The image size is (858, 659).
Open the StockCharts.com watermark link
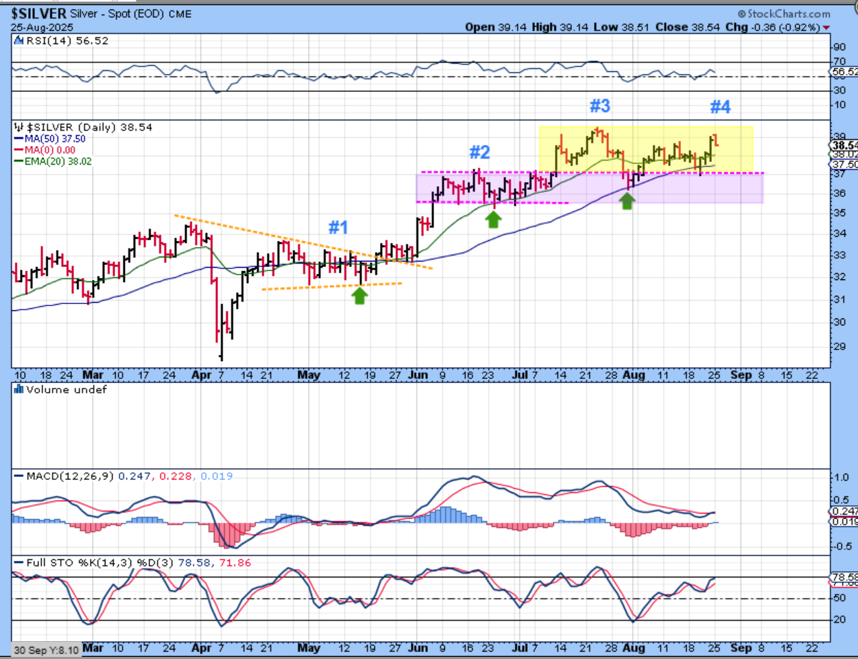(x=784, y=14)
